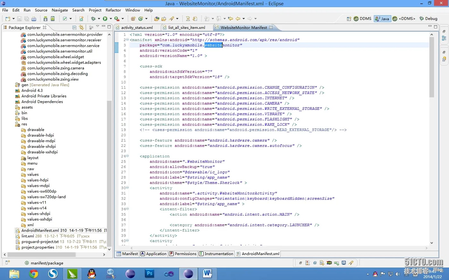Select AndroidManifest.xml in Package Explorer
449x280 pixels.
40,230
